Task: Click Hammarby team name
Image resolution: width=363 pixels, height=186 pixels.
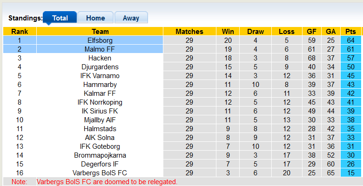Action: [x=100, y=85]
